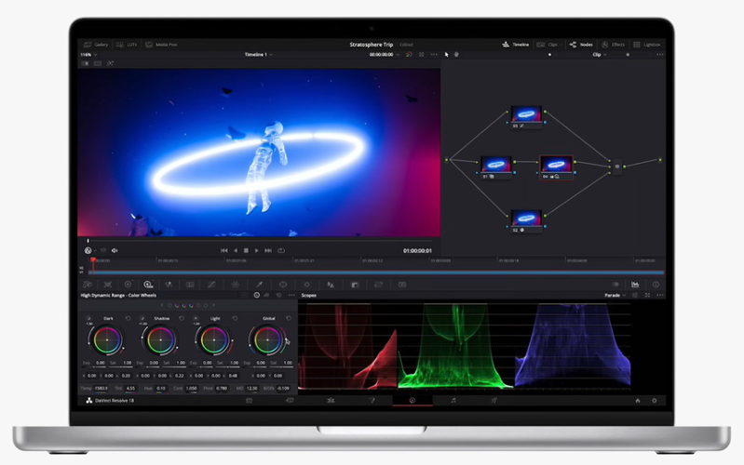The width and height of the screenshot is (744, 465).
Task: Open the Media Pool panel
Action: coord(161,45)
